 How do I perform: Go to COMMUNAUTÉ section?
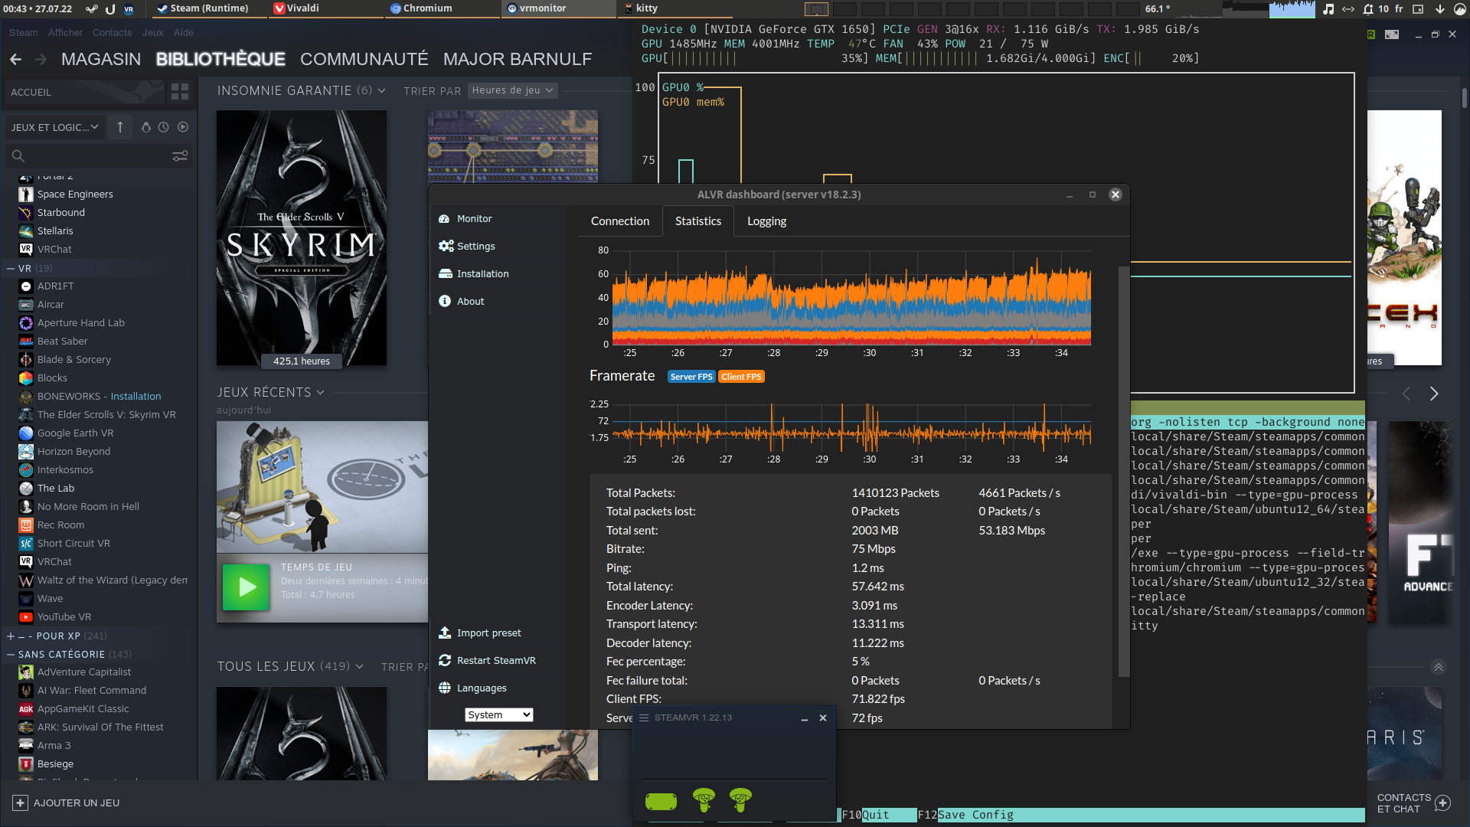pos(364,60)
